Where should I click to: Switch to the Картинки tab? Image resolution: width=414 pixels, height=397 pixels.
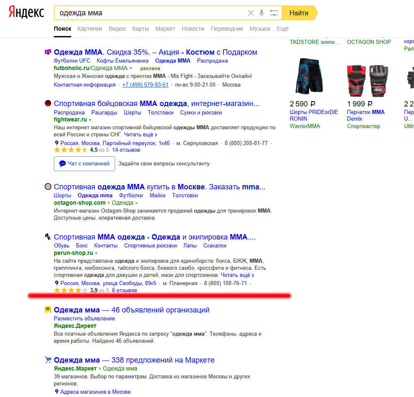click(89, 29)
